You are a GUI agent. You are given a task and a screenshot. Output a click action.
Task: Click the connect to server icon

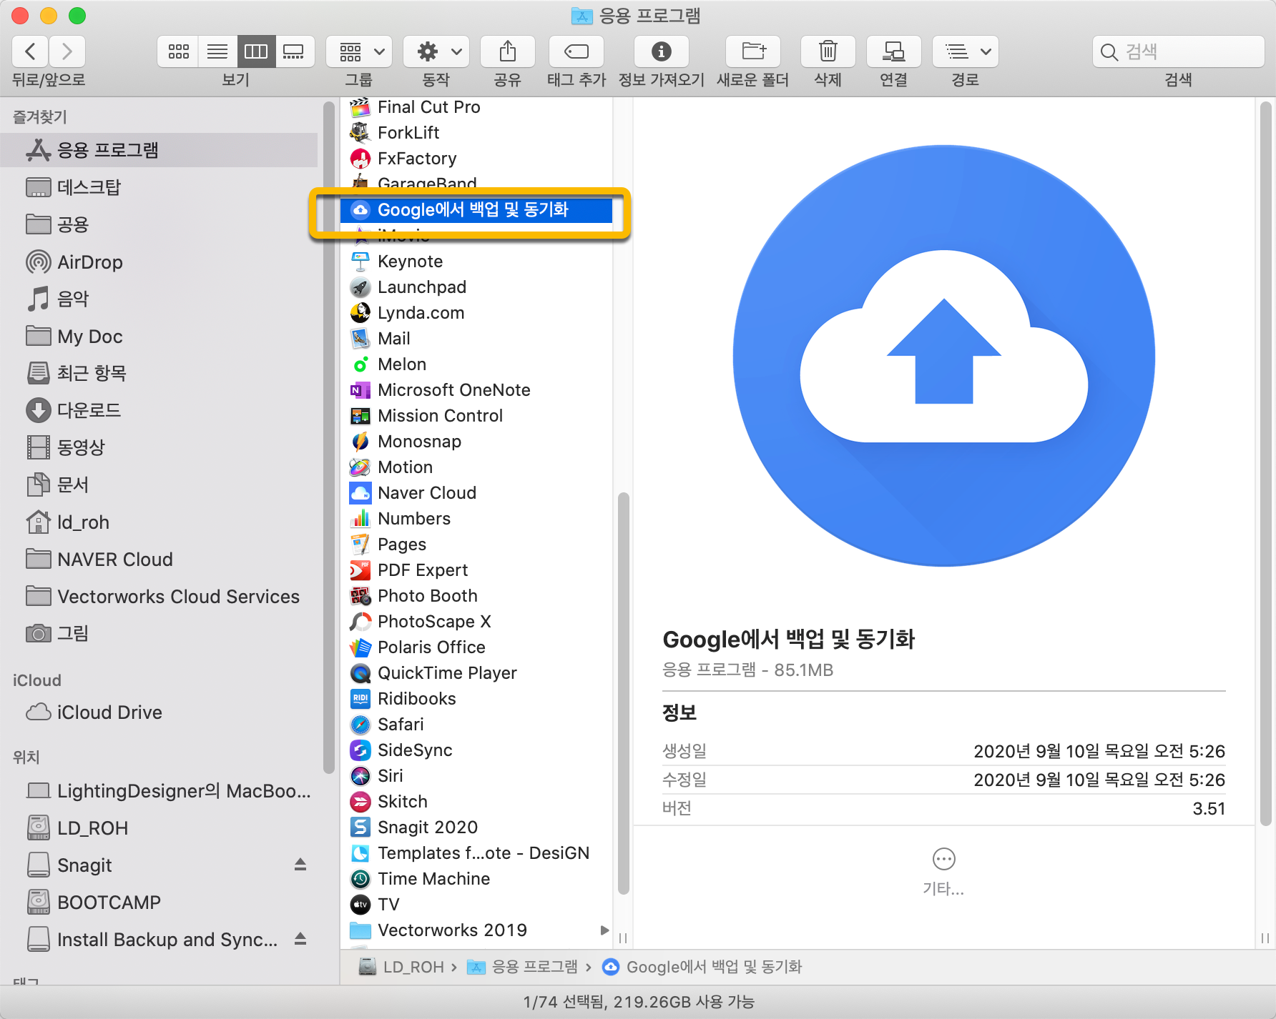click(894, 51)
